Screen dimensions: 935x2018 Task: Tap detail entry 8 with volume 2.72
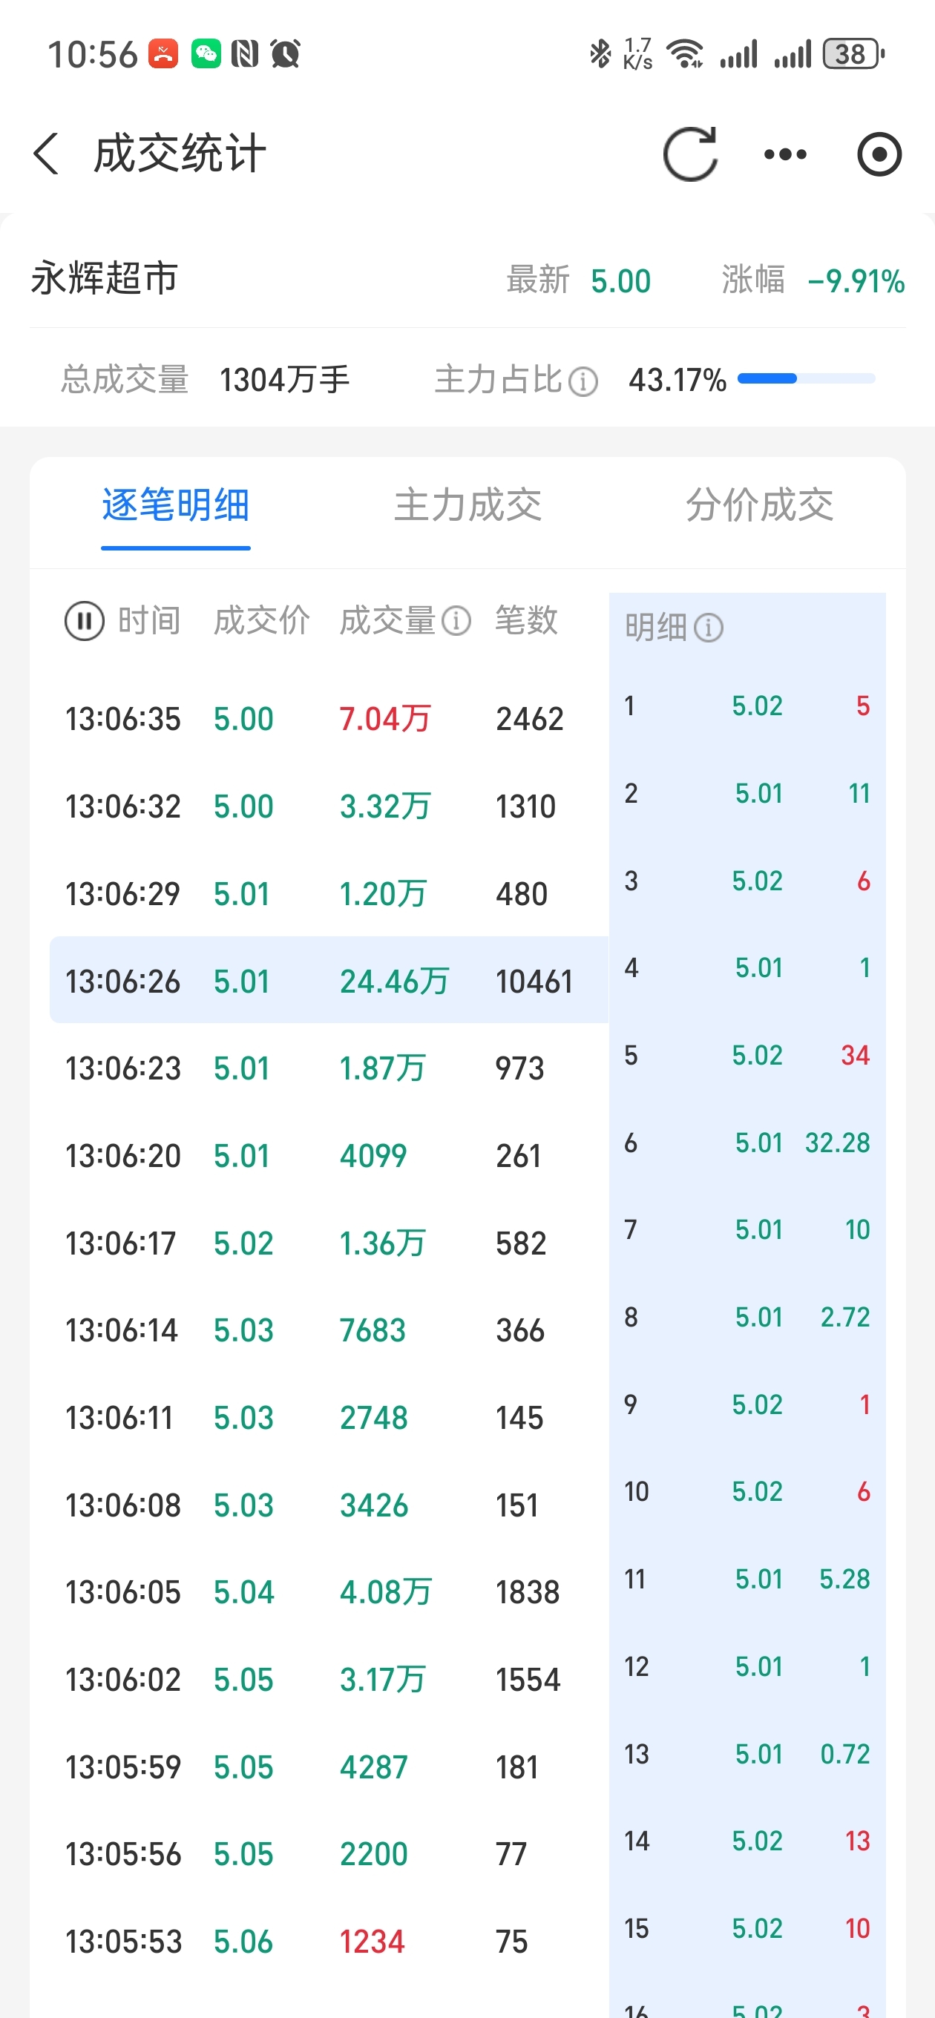(748, 1317)
